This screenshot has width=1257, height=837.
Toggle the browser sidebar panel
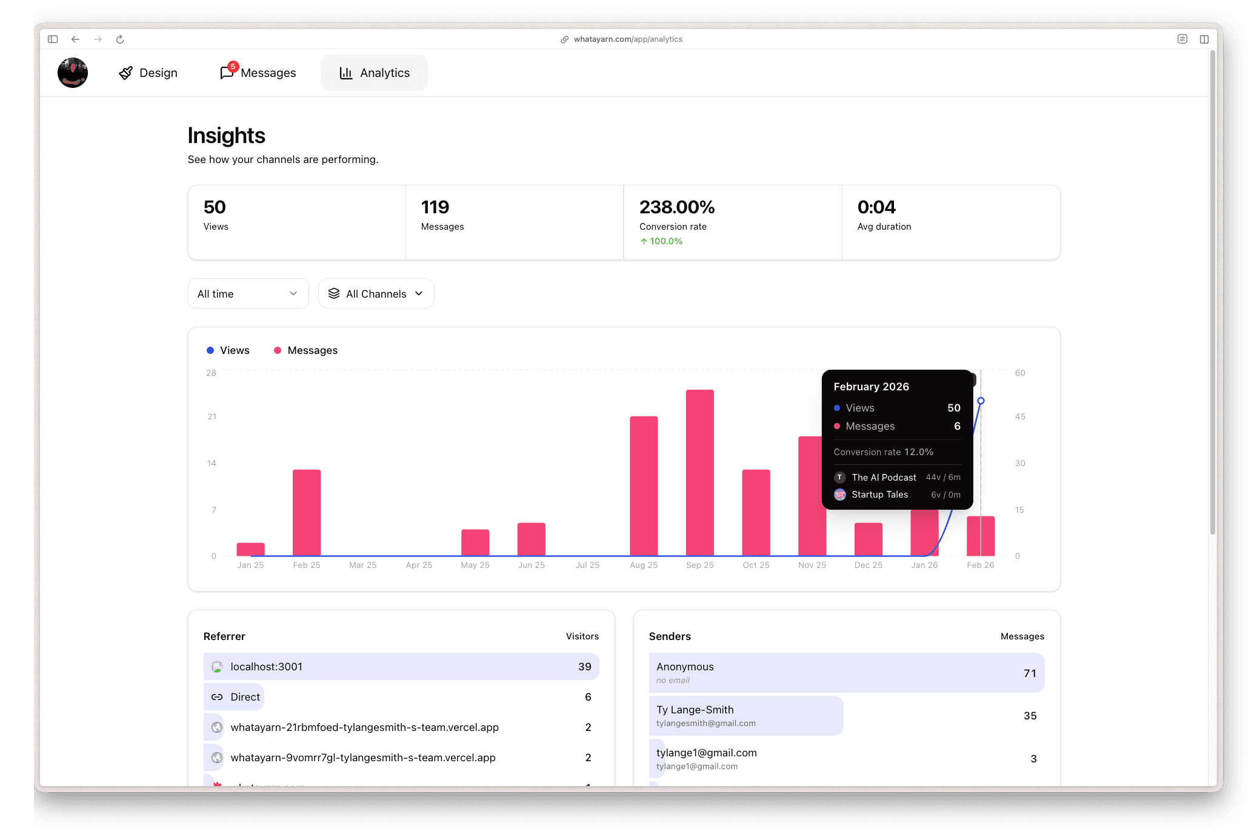click(x=52, y=39)
